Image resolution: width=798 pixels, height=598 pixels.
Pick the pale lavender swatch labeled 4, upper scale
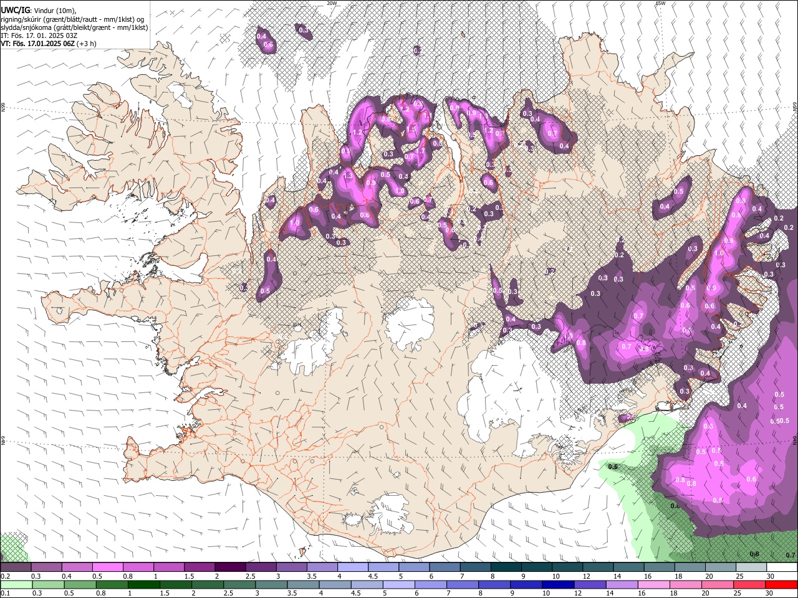point(353,567)
